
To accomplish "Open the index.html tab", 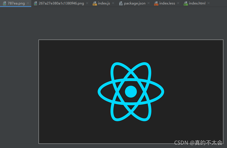I will click(197, 3).
